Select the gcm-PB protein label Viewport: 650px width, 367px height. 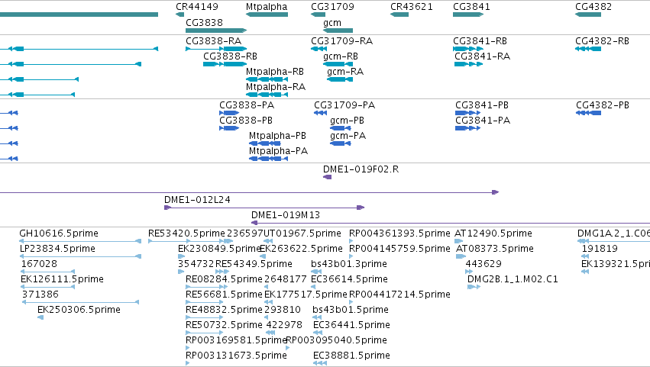tap(347, 121)
